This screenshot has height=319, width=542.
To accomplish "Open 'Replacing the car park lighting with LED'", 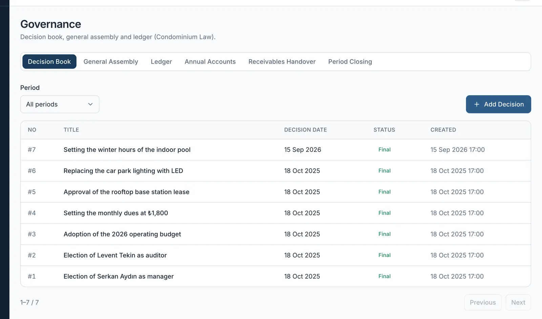I will (x=123, y=171).
